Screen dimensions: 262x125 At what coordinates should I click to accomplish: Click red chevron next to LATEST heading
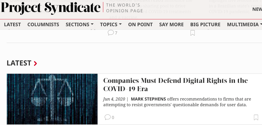point(36,63)
